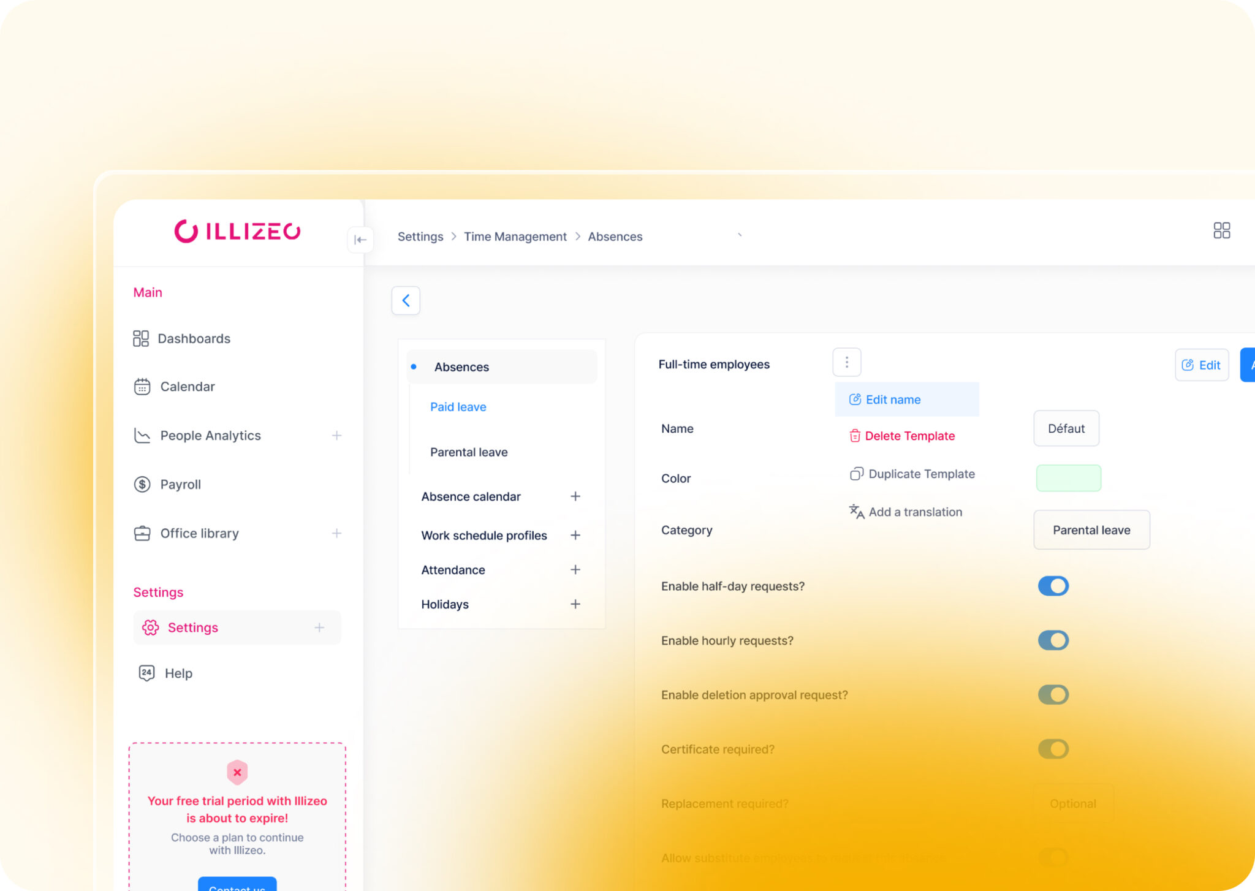Toggle Enable deletion approval request switch
The image size is (1255, 891).
[x=1053, y=694]
